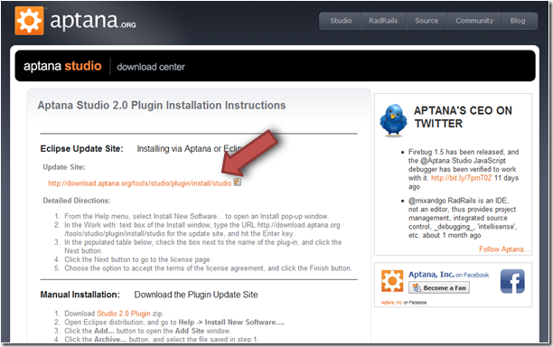Open the Studio navigation tab
This screenshot has width=553, height=347.
click(341, 21)
